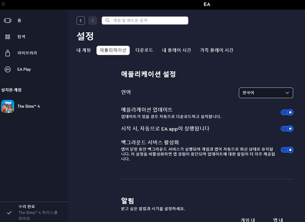
Task: Click the game and add-on search field
Action: (x=147, y=20)
